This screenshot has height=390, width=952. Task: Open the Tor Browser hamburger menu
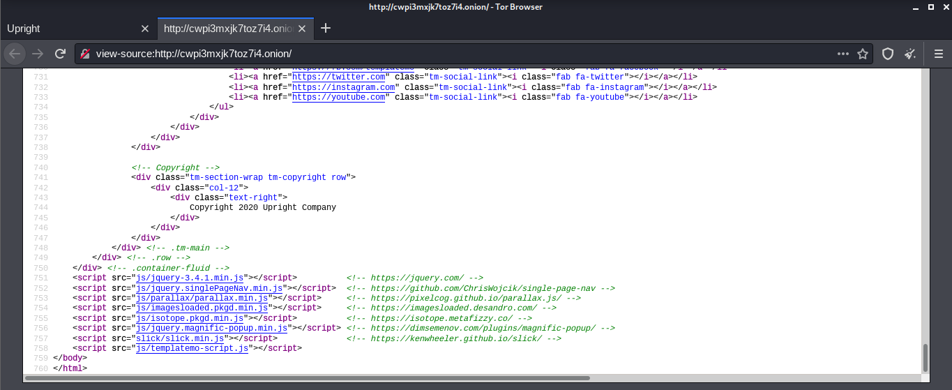pos(938,54)
